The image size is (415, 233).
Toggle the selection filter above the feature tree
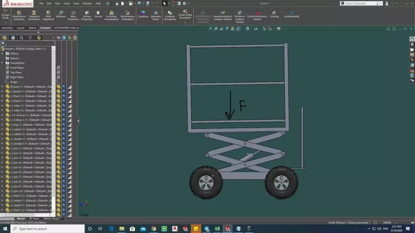click(x=3, y=43)
